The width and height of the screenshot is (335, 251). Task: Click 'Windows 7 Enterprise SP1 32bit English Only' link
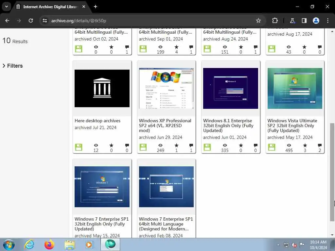[x=101, y=224]
